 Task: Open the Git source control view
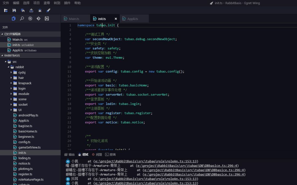(x=38, y=19)
